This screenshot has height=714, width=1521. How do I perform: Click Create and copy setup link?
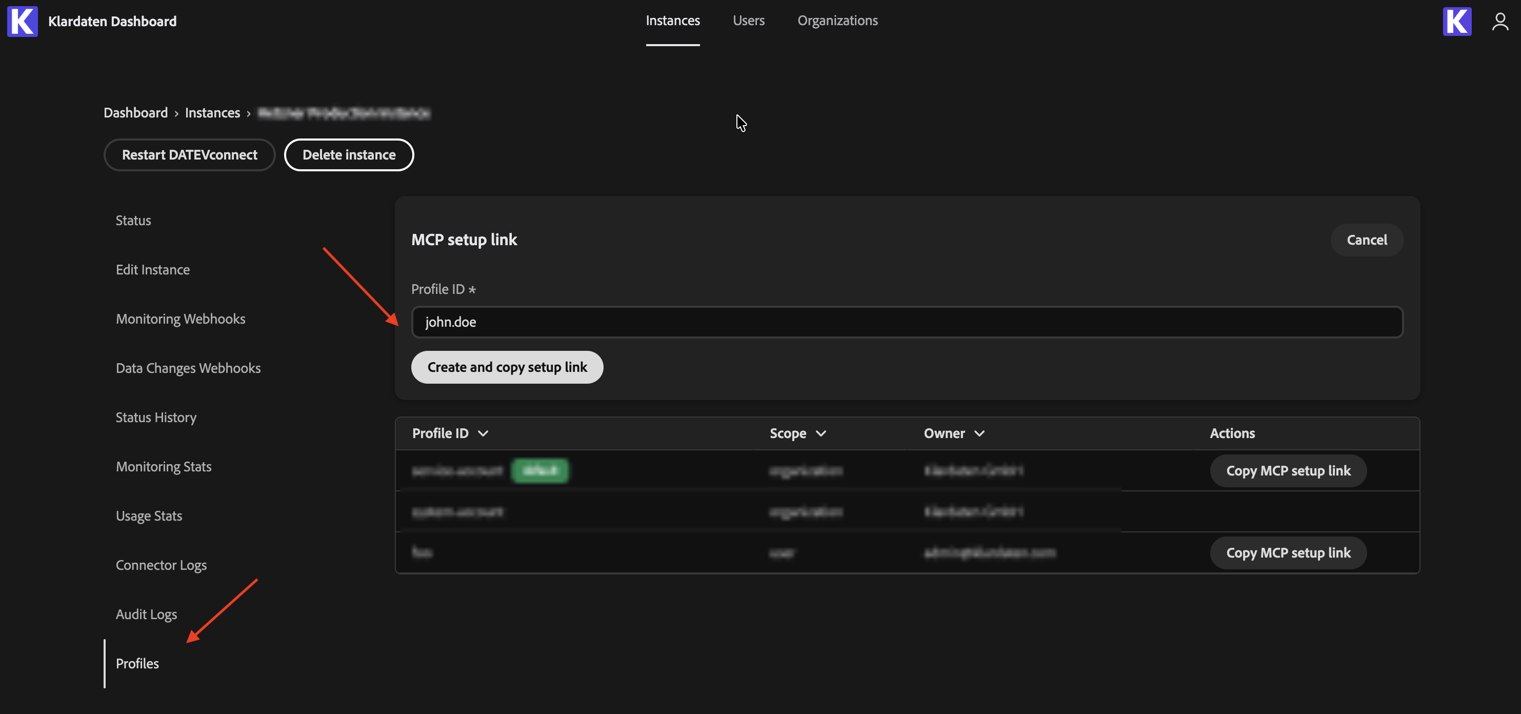click(x=507, y=367)
